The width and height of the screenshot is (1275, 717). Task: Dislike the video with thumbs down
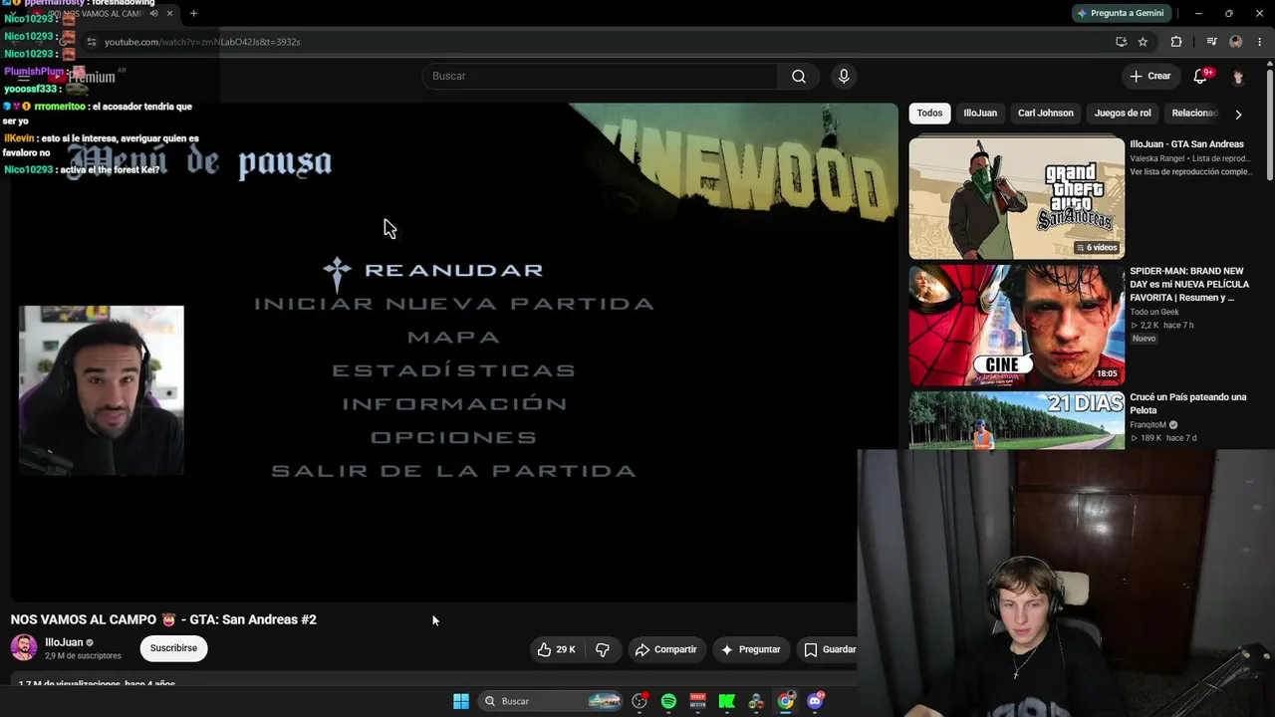(602, 649)
